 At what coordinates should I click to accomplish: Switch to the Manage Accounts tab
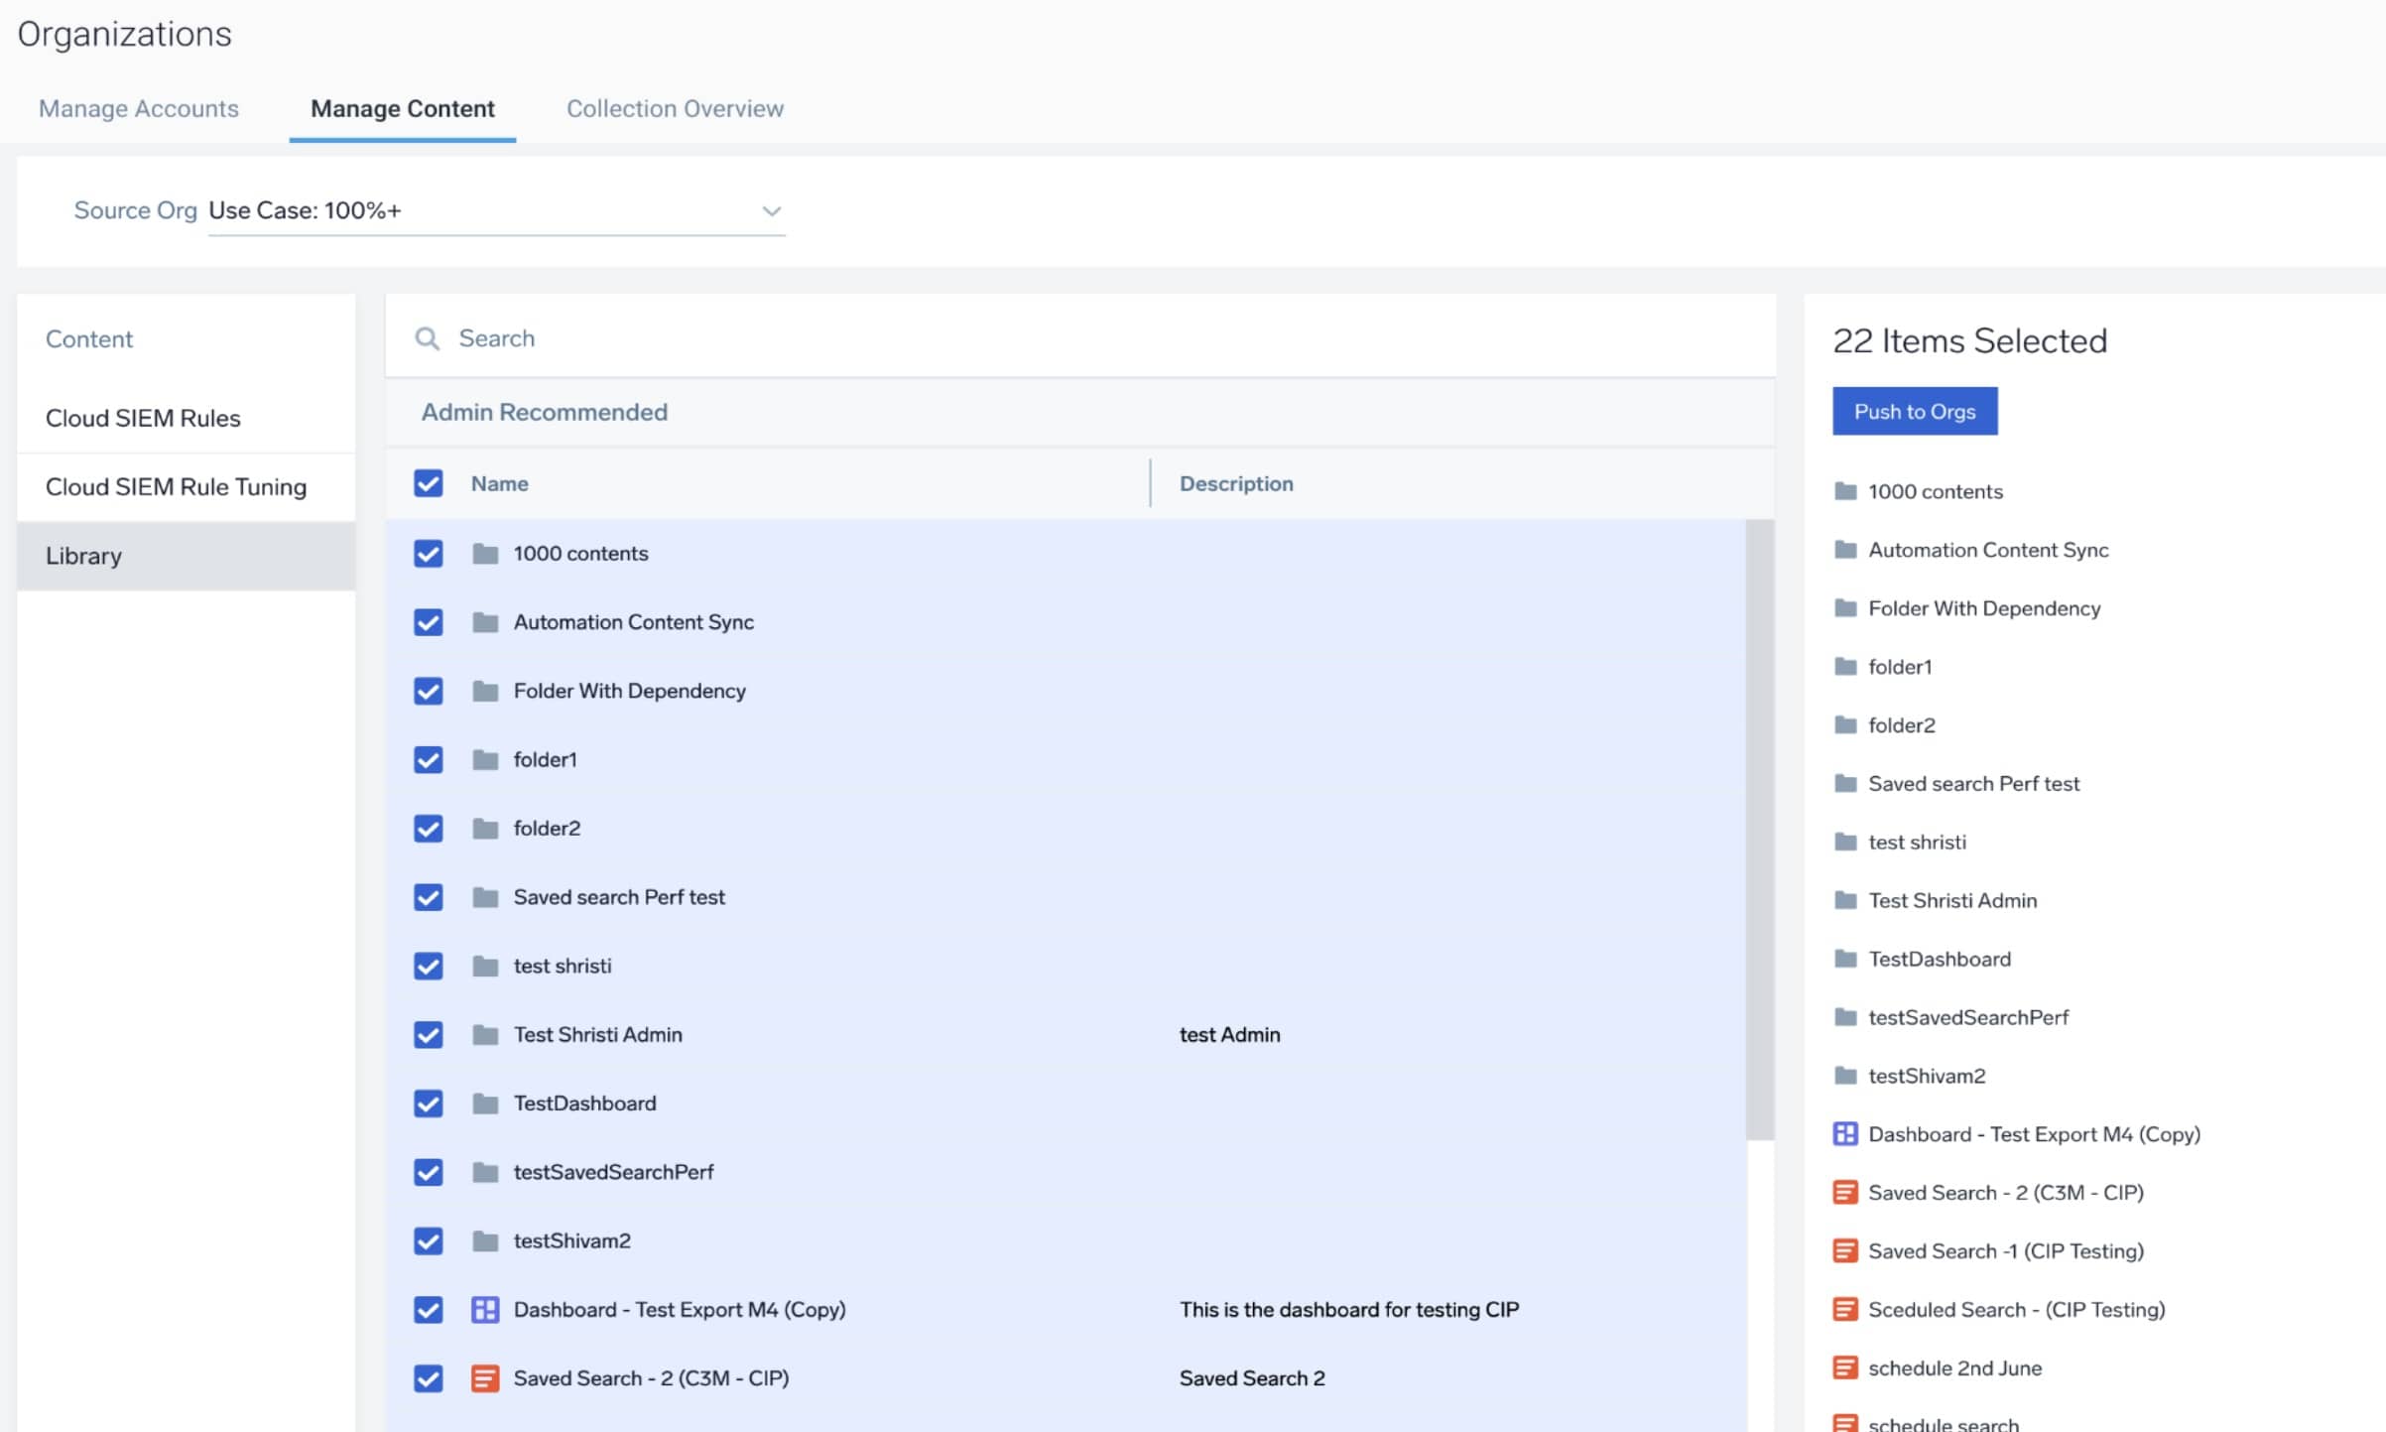(139, 108)
